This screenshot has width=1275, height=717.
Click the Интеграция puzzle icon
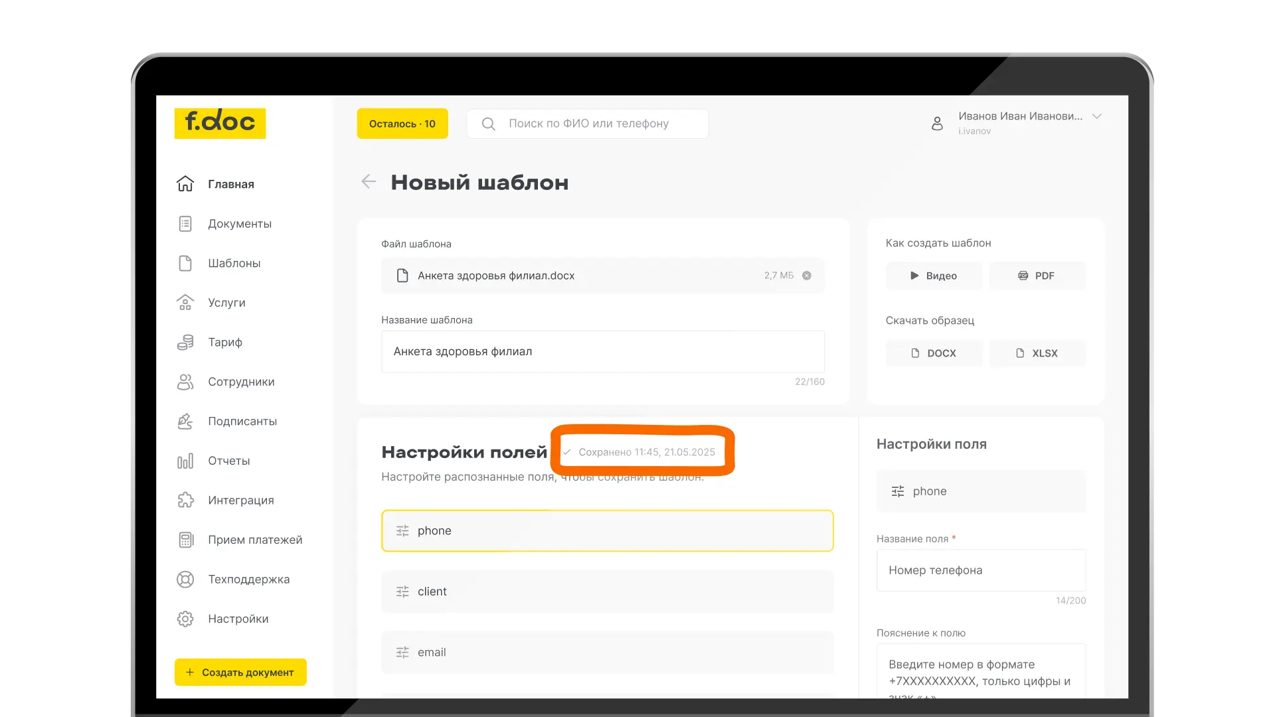tap(185, 500)
